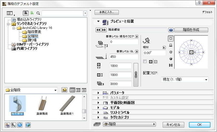
Task: Edit the GL elevation field 450
Action: [124, 57]
